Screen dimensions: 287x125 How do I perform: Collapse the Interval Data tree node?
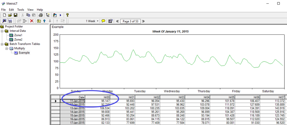point(2,31)
